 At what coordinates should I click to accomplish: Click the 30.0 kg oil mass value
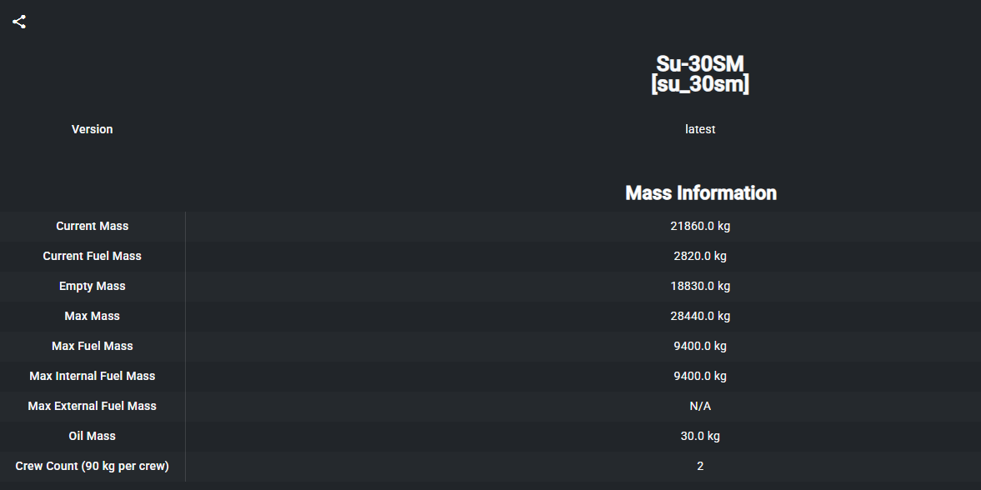click(x=700, y=436)
